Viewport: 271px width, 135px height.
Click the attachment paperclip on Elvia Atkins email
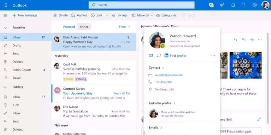[x=128, y=37]
